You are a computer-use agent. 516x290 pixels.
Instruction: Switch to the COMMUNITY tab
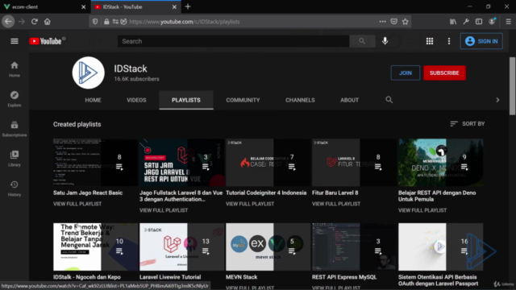[243, 100]
